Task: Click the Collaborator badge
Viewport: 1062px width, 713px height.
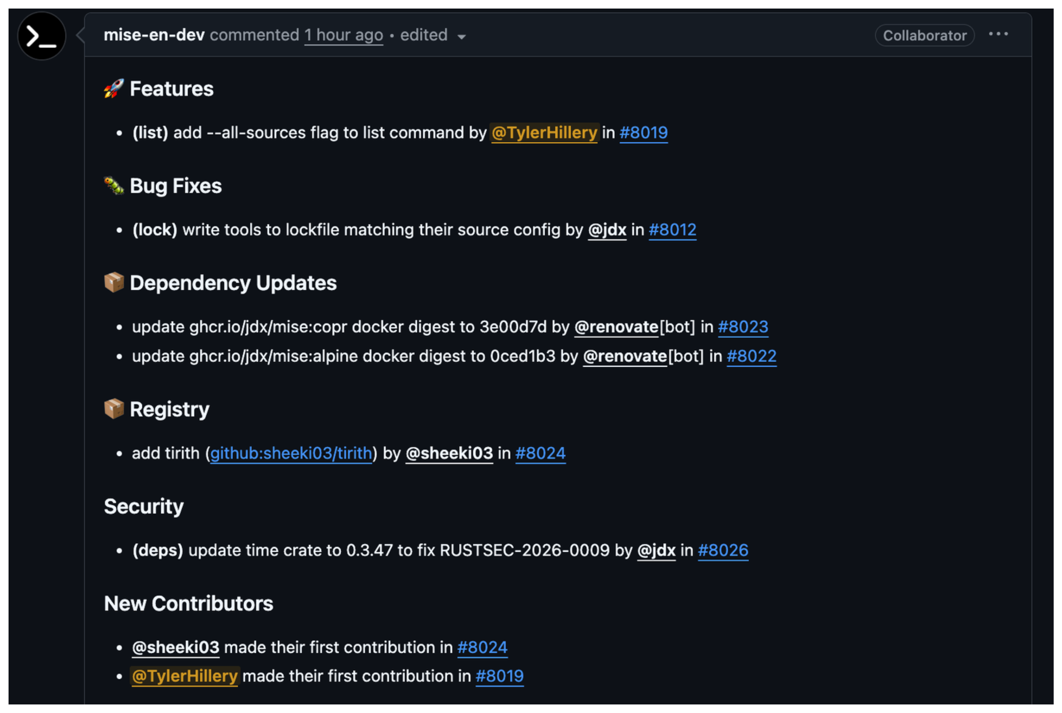Action: point(924,35)
